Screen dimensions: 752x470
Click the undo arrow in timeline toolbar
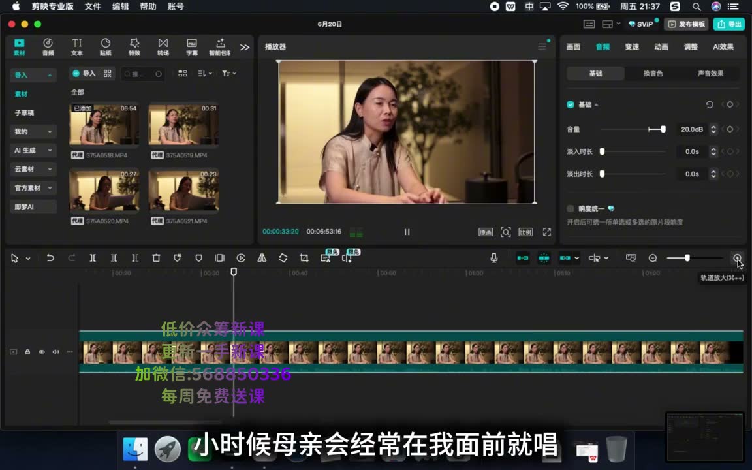pos(50,258)
